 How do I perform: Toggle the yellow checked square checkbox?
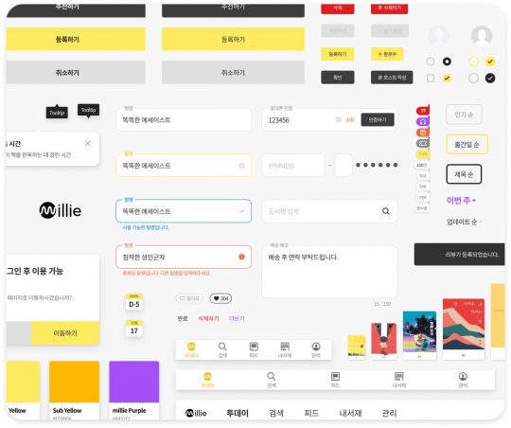point(447,78)
